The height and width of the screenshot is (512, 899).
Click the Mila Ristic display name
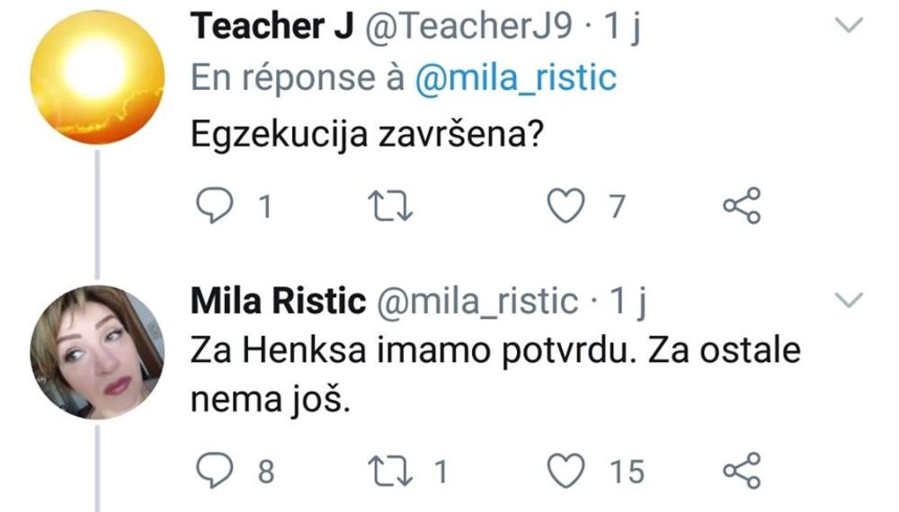(278, 303)
